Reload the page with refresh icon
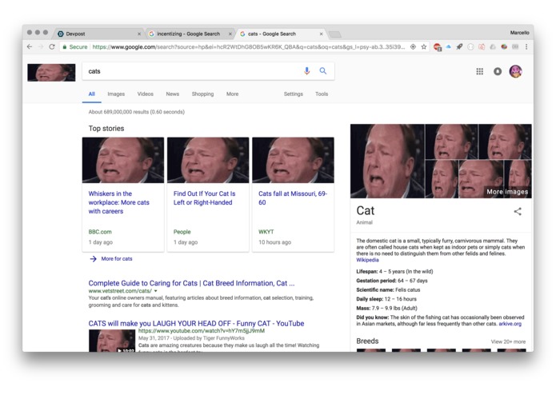Screen dimensions: 556x395 tap(52, 46)
